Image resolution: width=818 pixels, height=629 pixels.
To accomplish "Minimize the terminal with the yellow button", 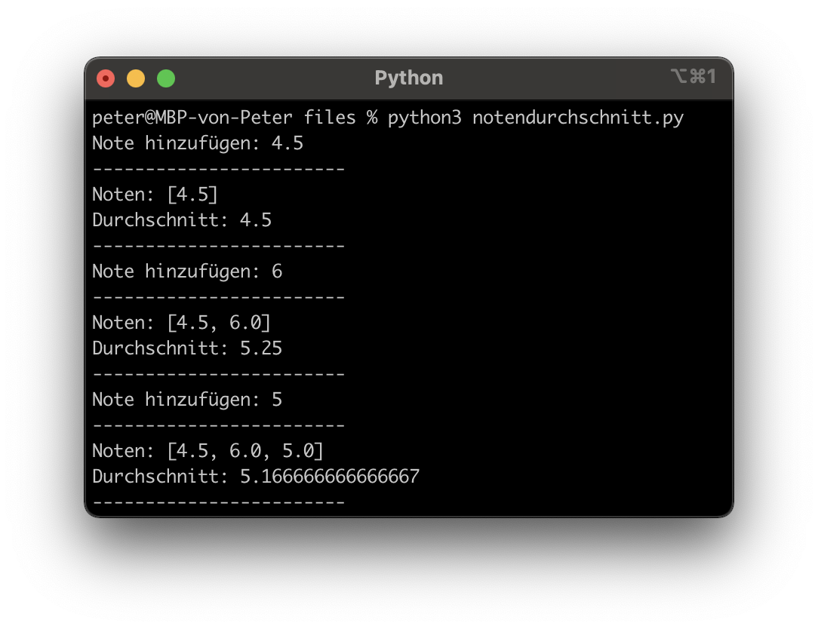I will click(136, 78).
